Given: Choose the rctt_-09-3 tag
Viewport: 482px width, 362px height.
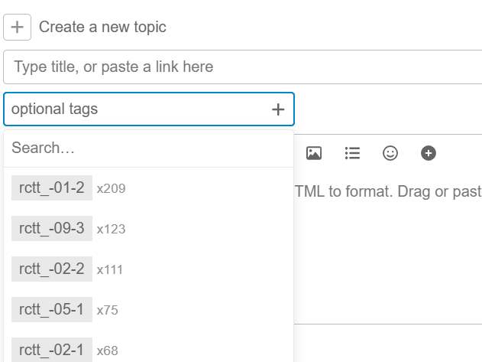Looking at the screenshot, I should (52, 229).
